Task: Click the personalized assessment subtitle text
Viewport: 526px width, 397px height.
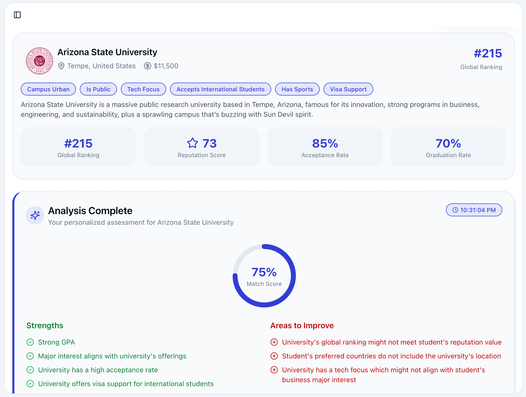Action: [x=141, y=223]
